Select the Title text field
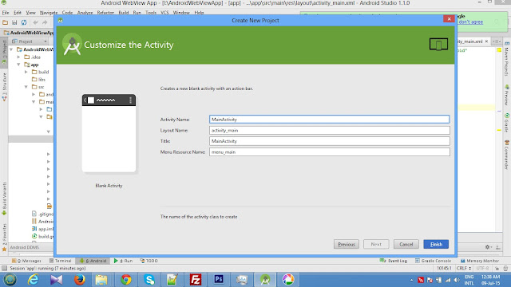The width and height of the screenshot is (511, 287). (330, 141)
